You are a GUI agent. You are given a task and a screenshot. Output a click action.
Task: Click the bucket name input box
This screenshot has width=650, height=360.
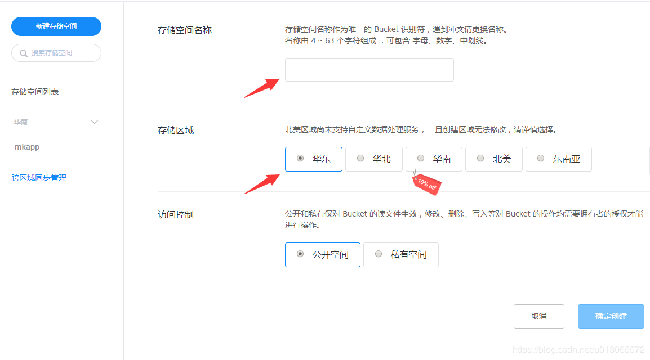[x=369, y=70]
